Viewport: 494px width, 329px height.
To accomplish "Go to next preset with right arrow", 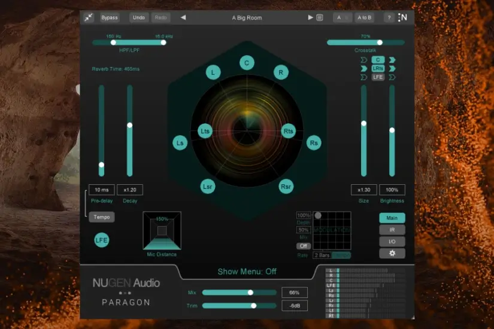I will coord(310,17).
